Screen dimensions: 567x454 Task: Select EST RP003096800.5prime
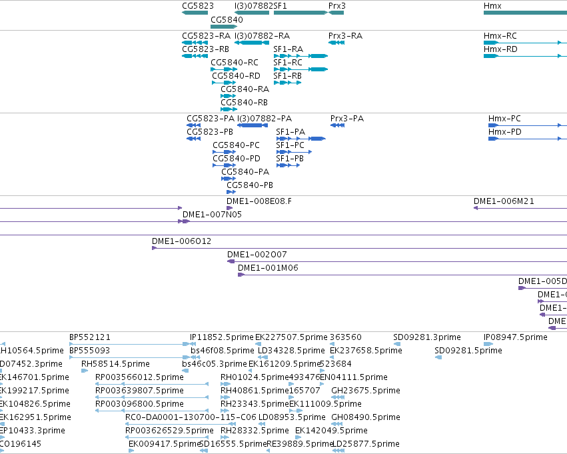click(139, 405)
